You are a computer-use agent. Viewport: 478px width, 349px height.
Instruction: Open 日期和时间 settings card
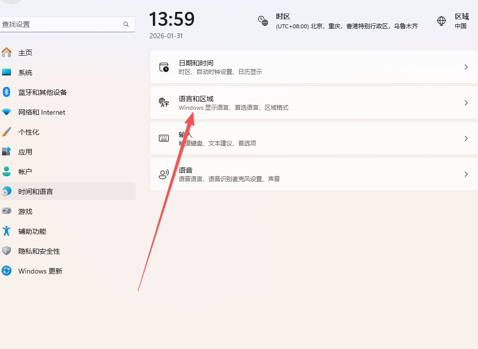tap(314, 67)
